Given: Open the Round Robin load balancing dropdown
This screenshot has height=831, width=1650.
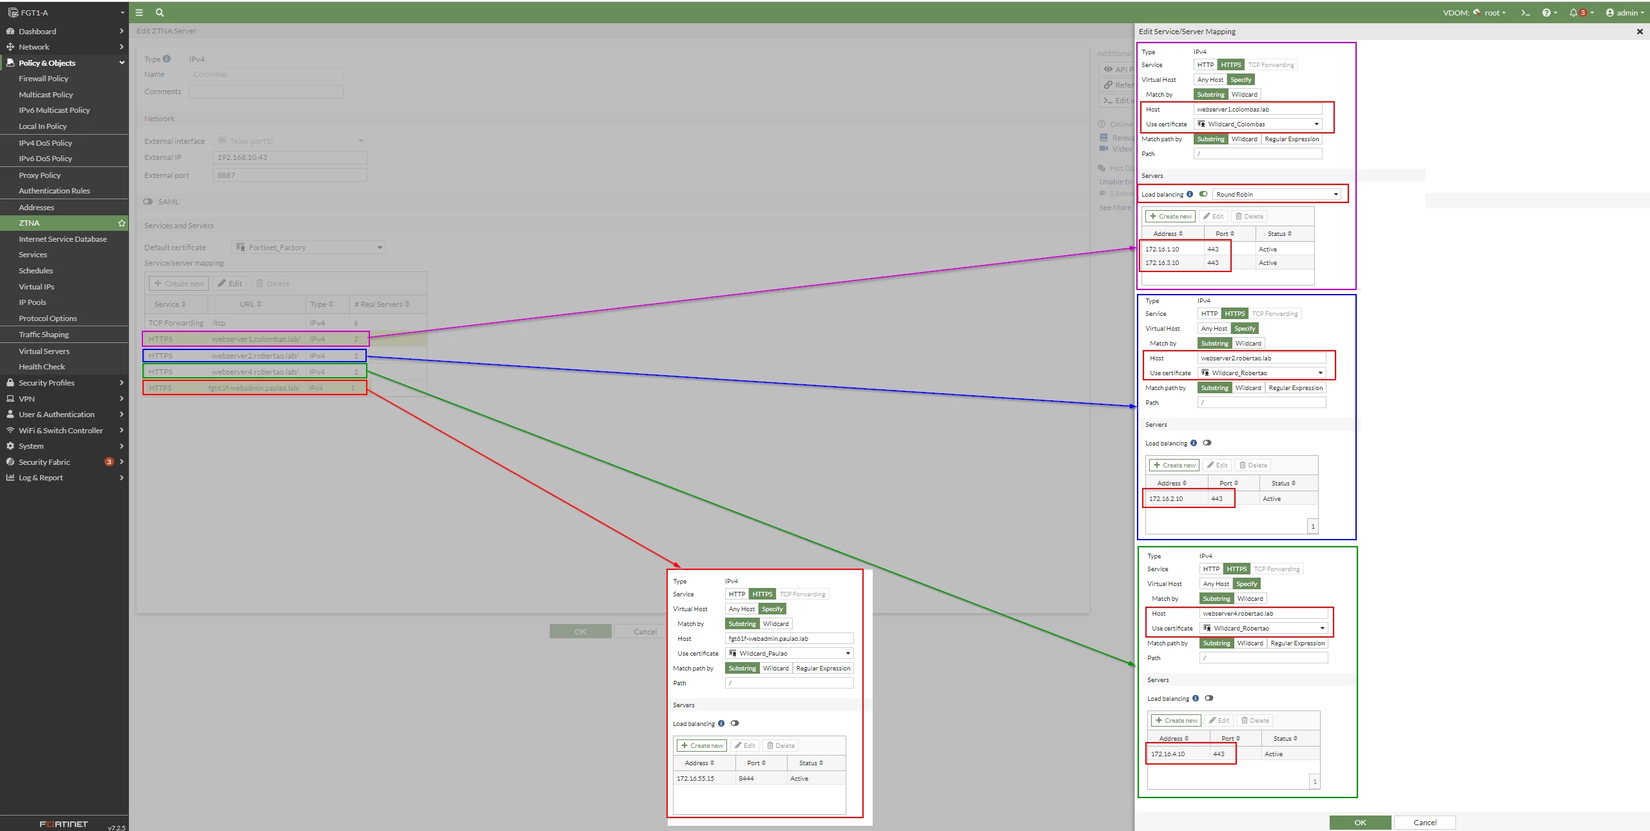Looking at the screenshot, I should click(1277, 194).
